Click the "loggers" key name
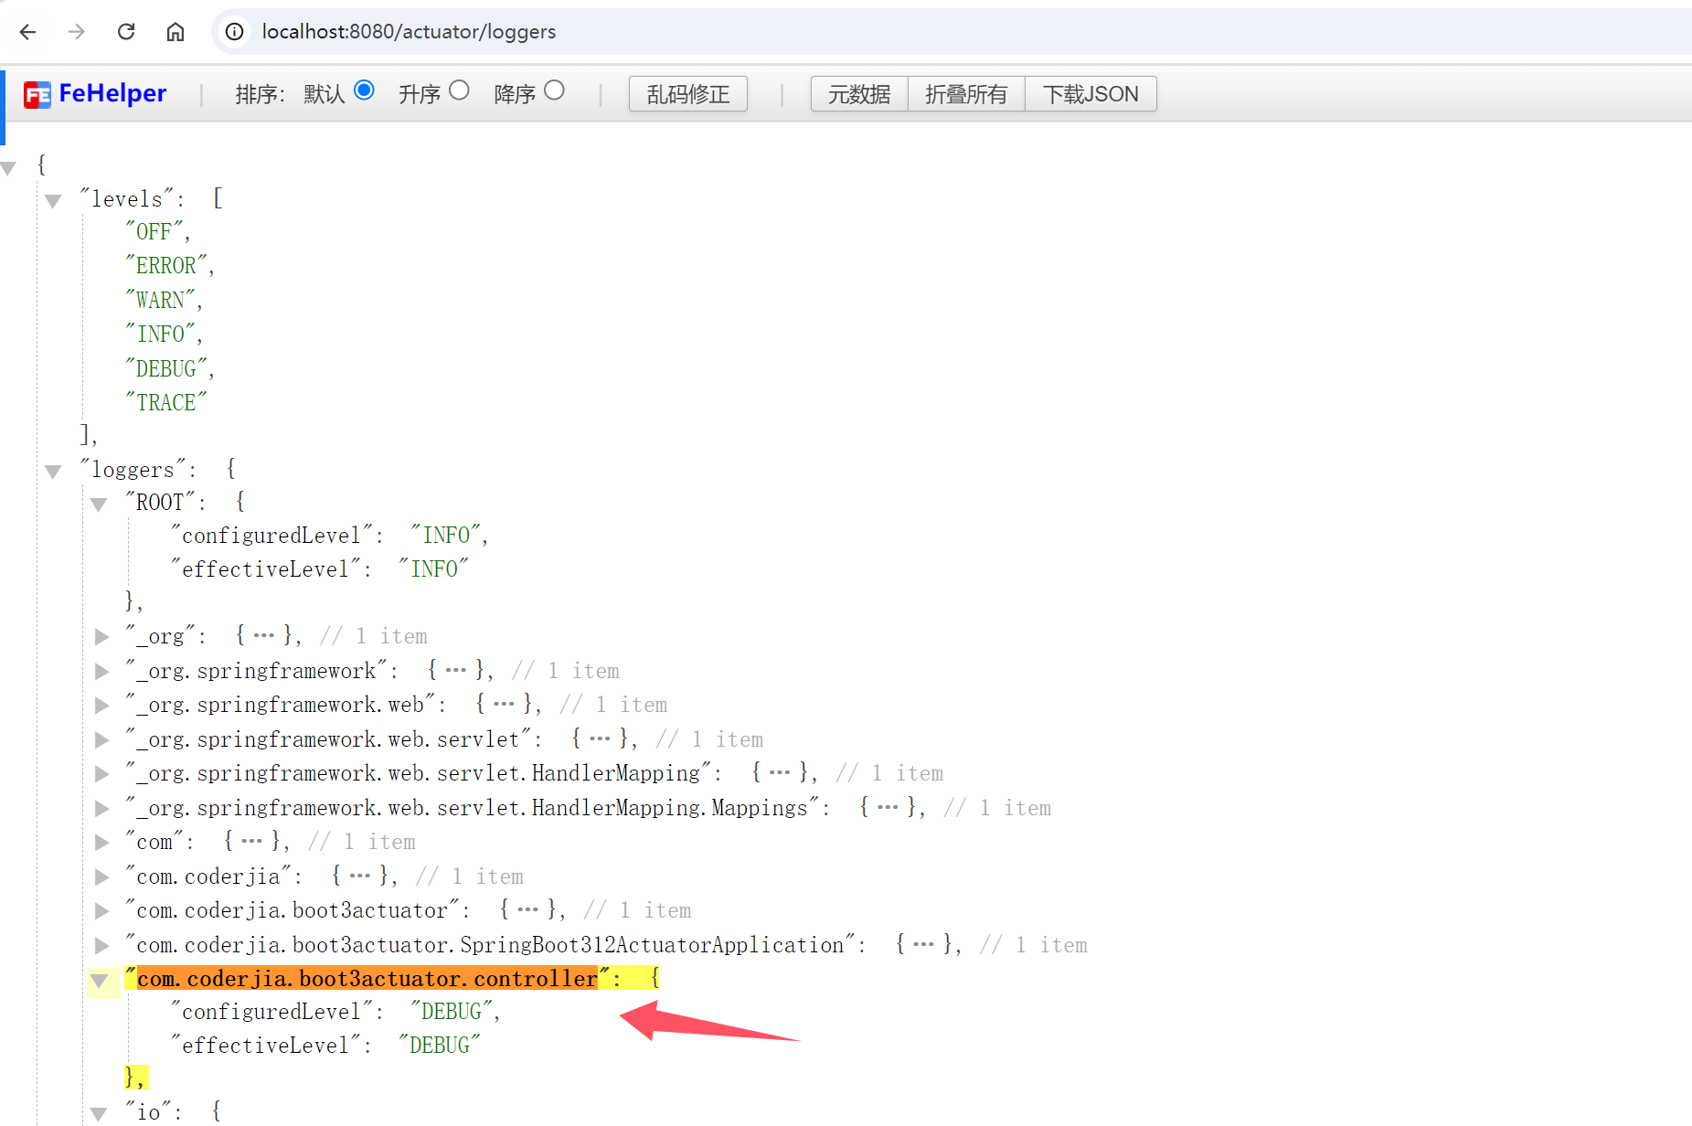Image resolution: width=1692 pixels, height=1126 pixels. 133,470
